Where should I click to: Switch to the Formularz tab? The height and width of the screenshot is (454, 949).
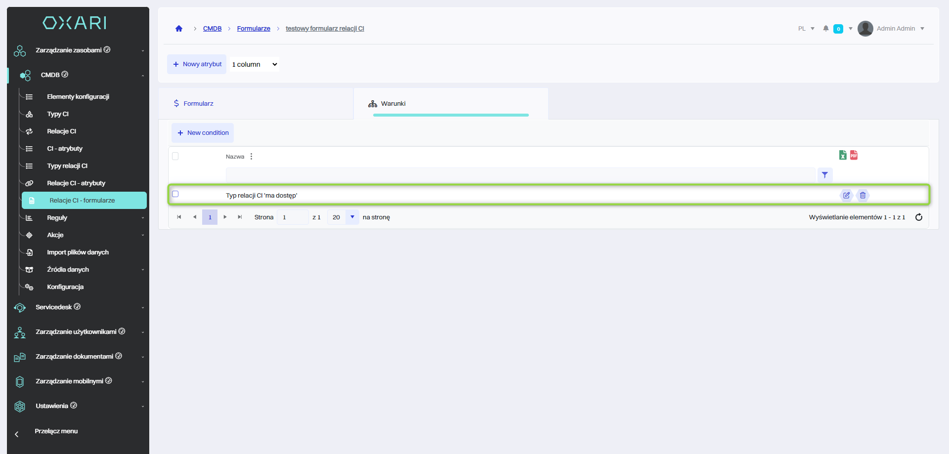(198, 104)
